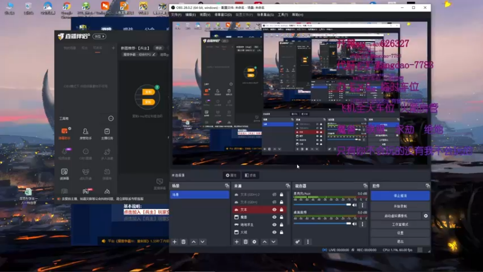Hide the highlighted 文本 source
Image resolution: width=483 pixels, height=272 pixels.
(x=274, y=210)
